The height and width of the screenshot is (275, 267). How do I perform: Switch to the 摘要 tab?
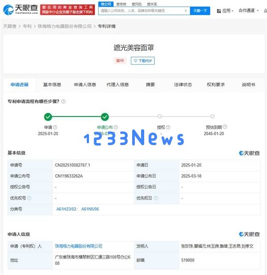pyautogui.click(x=150, y=84)
